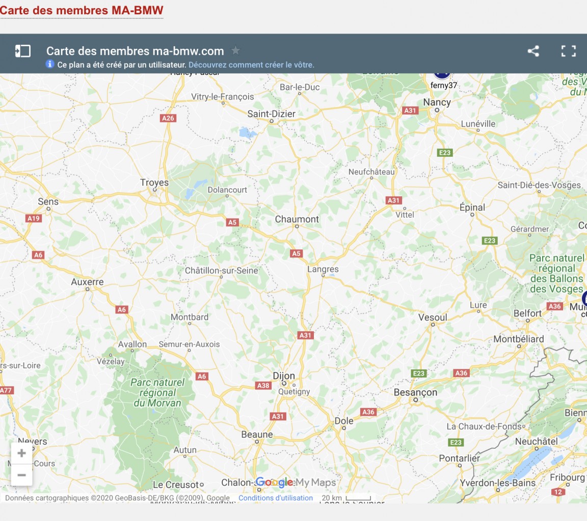Viewport: 587px width, 521px height.
Task: Click the Yverdon-les-Bains label
Action: point(497,483)
